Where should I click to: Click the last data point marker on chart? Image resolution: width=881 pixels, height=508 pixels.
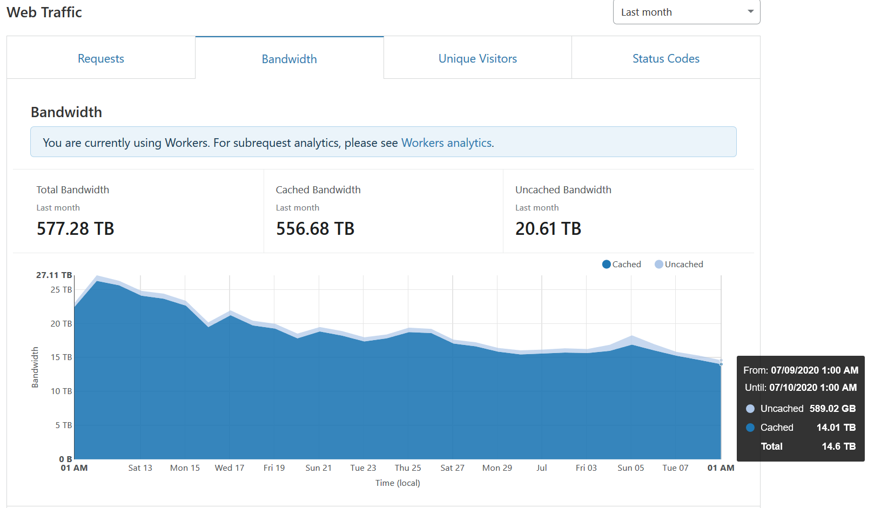(721, 364)
